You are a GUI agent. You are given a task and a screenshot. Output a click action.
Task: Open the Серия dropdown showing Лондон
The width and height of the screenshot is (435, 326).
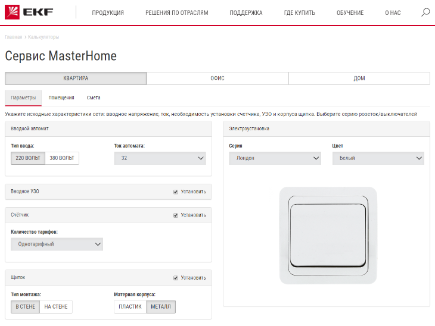[x=275, y=158]
